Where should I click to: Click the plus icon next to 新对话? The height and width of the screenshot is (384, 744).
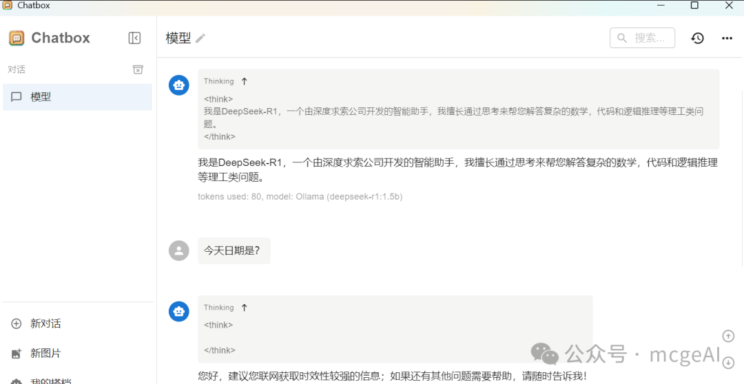point(16,324)
